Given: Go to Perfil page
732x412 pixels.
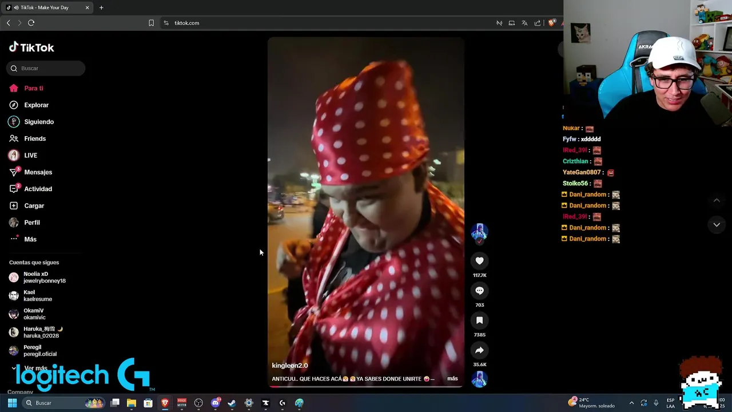Looking at the screenshot, I should pyautogui.click(x=25, y=222).
